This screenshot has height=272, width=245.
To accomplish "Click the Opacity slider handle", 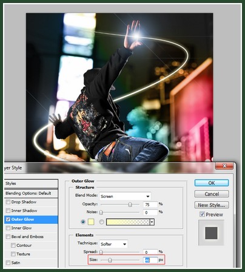I will [130, 205].
